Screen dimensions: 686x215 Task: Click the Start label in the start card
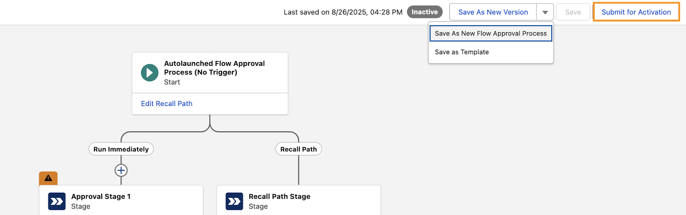(x=172, y=82)
